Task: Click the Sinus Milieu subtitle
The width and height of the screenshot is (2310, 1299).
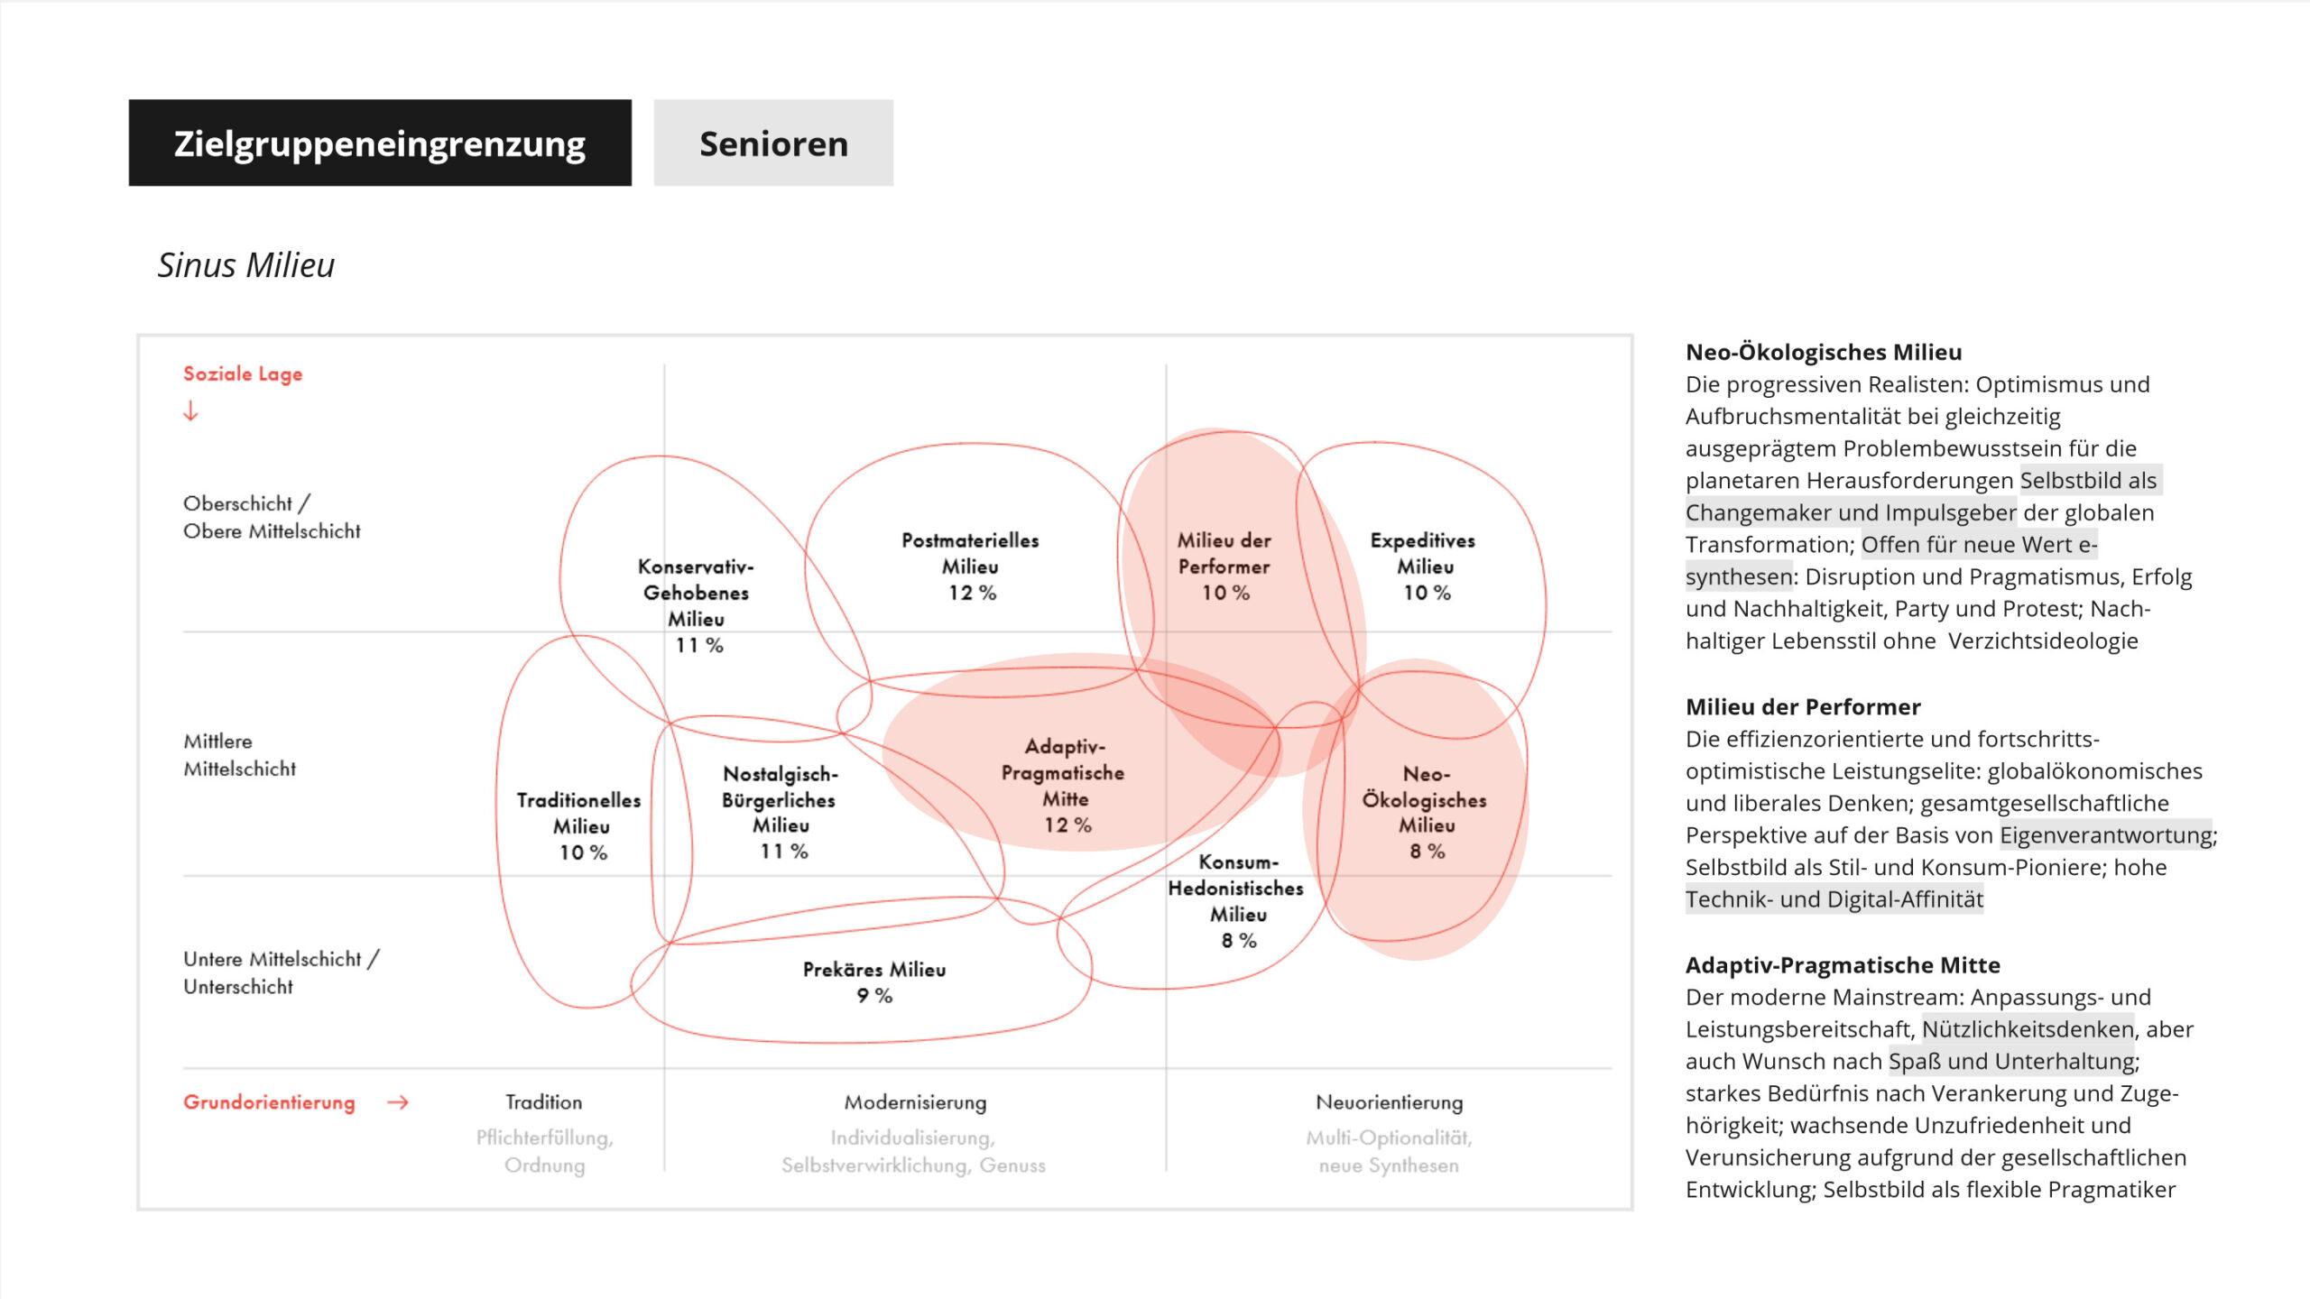Action: (245, 265)
